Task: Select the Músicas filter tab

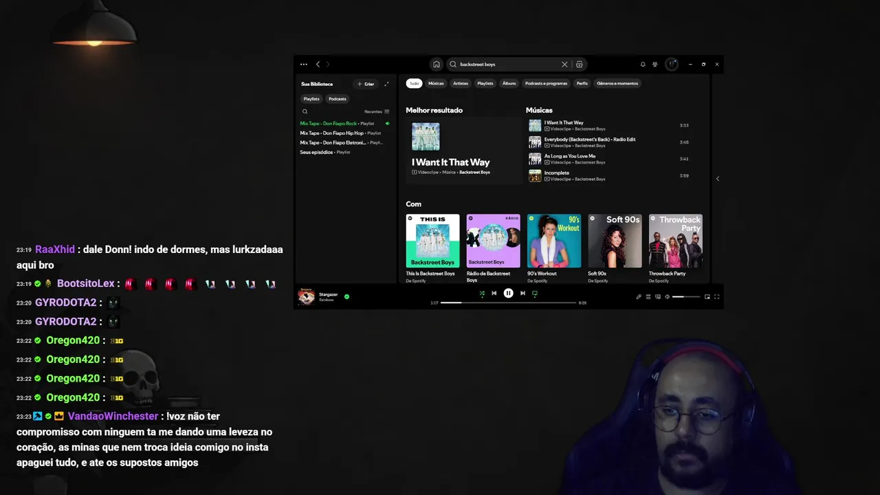Action: tap(436, 83)
